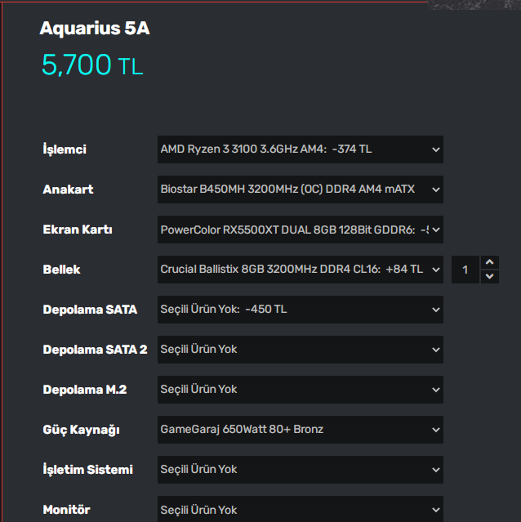Open the İşlemci AMD Ryzen dropdown
Image resolution: width=521 pixels, height=522 pixels.
(x=300, y=149)
